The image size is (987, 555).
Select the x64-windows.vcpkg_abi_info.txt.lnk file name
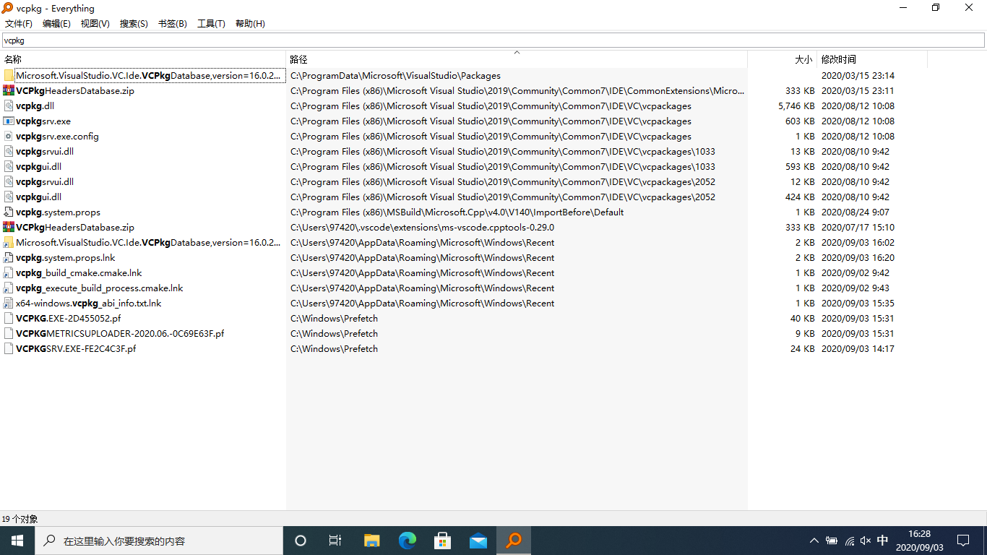tap(88, 303)
